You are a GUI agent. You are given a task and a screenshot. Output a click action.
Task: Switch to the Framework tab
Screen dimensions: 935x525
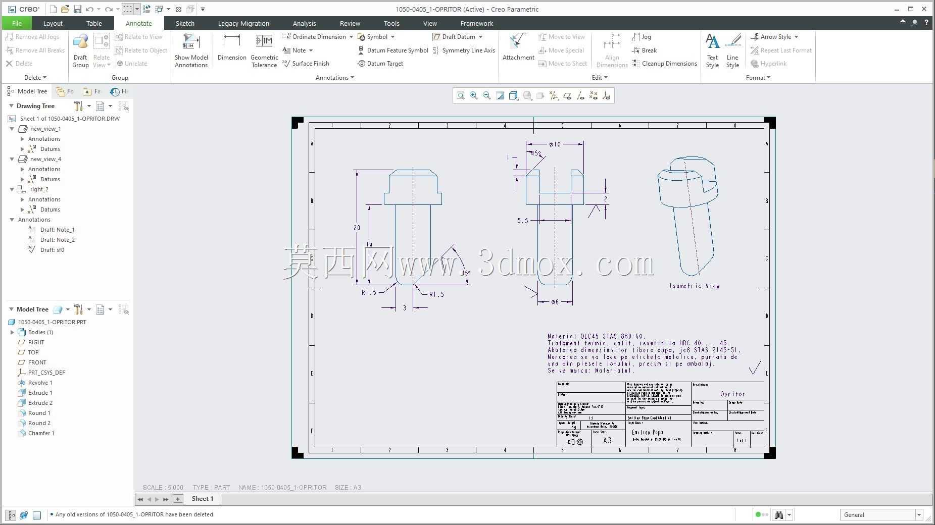[x=476, y=23]
